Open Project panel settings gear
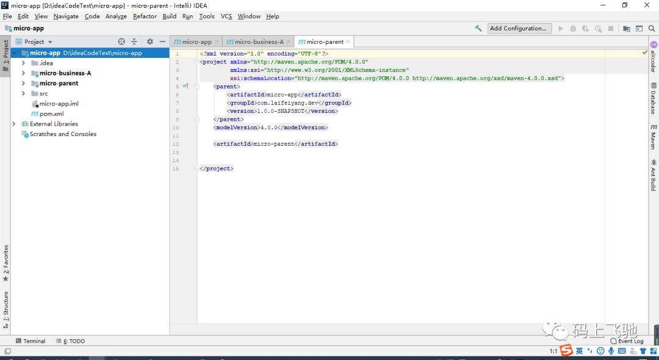The height and width of the screenshot is (360, 659). 150,41
